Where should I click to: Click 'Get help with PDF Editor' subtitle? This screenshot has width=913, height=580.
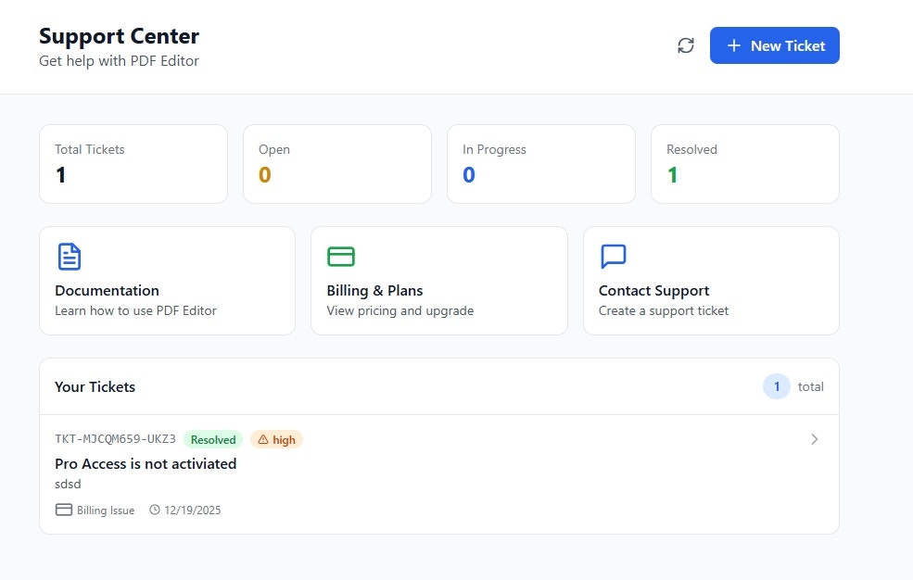(x=119, y=60)
